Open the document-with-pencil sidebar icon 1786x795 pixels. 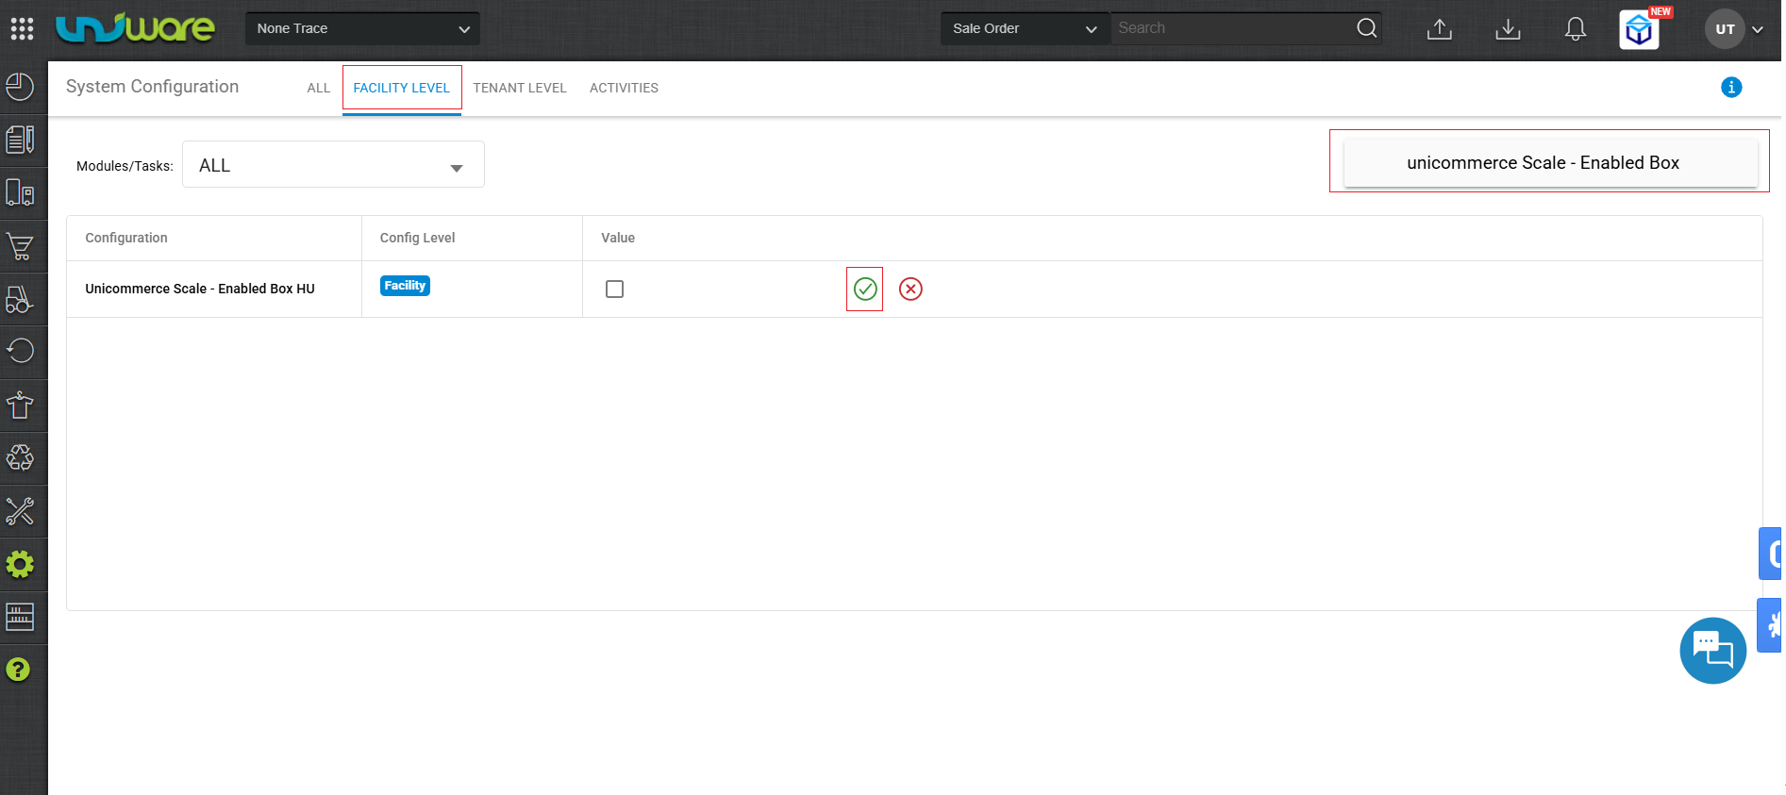(x=20, y=140)
